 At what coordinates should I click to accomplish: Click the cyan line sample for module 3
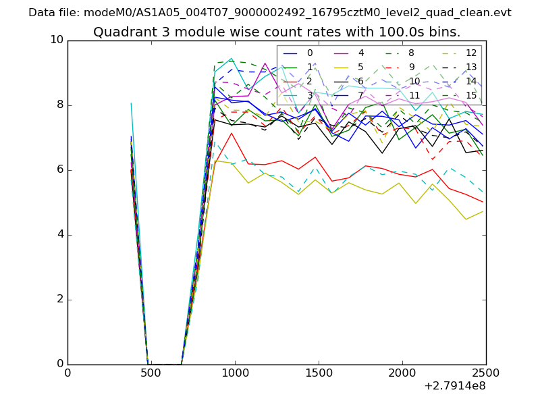[x=290, y=95]
